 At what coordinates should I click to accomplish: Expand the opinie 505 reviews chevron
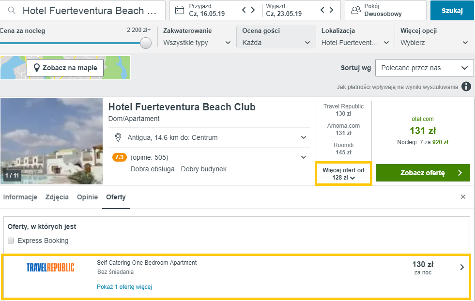click(303, 157)
